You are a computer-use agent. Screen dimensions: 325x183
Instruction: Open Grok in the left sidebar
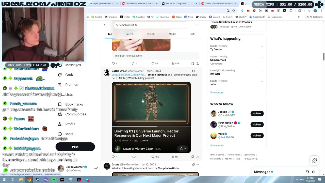[66, 75]
